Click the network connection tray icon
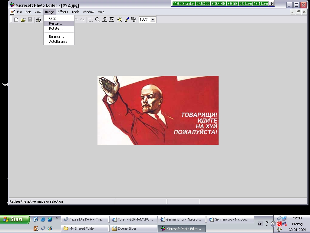310x233 pixels. click(284, 218)
